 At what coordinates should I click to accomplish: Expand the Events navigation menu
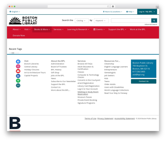tap(99, 29)
